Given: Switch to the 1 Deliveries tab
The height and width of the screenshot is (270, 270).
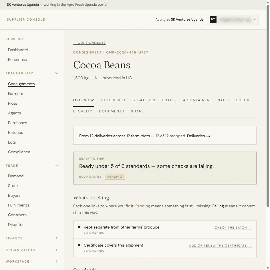Looking at the screenshot, I should 114,100.
